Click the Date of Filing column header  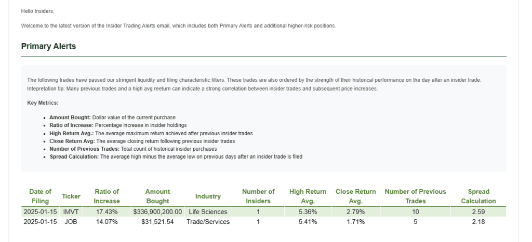point(40,196)
